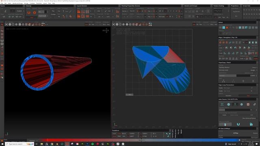
Task: Open the Islands and Groups menu
Action: pyautogui.click(x=17, y=3)
